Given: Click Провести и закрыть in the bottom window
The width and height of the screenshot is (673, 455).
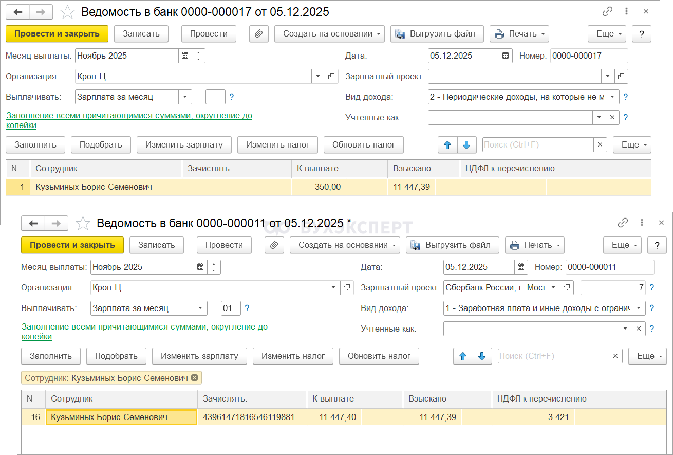Looking at the screenshot, I should point(72,245).
